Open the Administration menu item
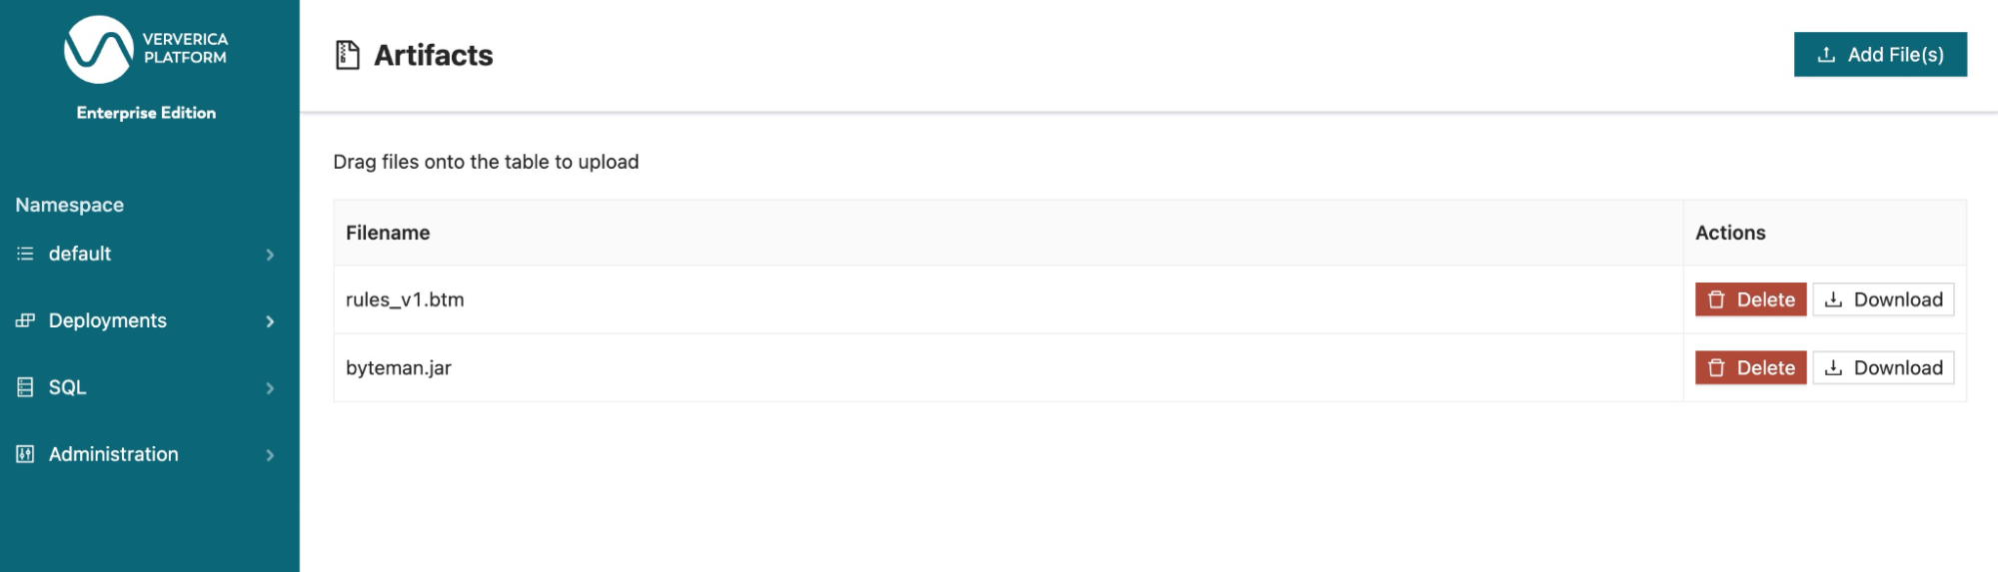The height and width of the screenshot is (572, 1998). [x=113, y=454]
